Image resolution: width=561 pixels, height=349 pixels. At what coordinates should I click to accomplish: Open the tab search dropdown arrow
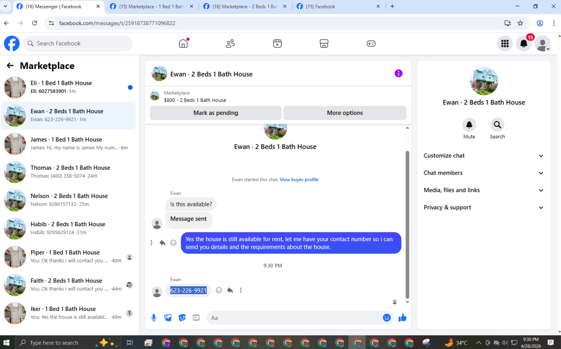click(5, 6)
